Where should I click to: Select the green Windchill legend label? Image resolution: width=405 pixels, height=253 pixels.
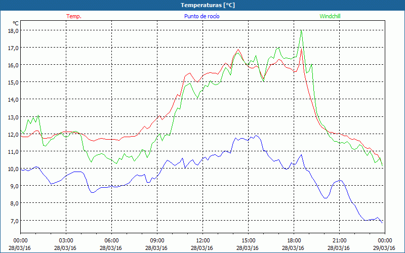click(330, 16)
